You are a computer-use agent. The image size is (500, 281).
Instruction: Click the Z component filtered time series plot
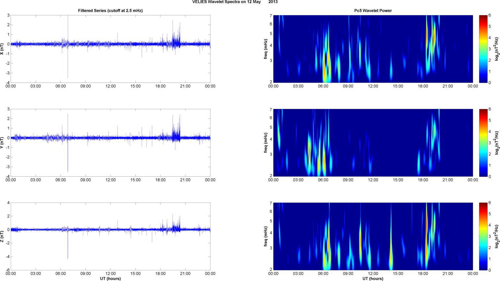tap(111, 236)
